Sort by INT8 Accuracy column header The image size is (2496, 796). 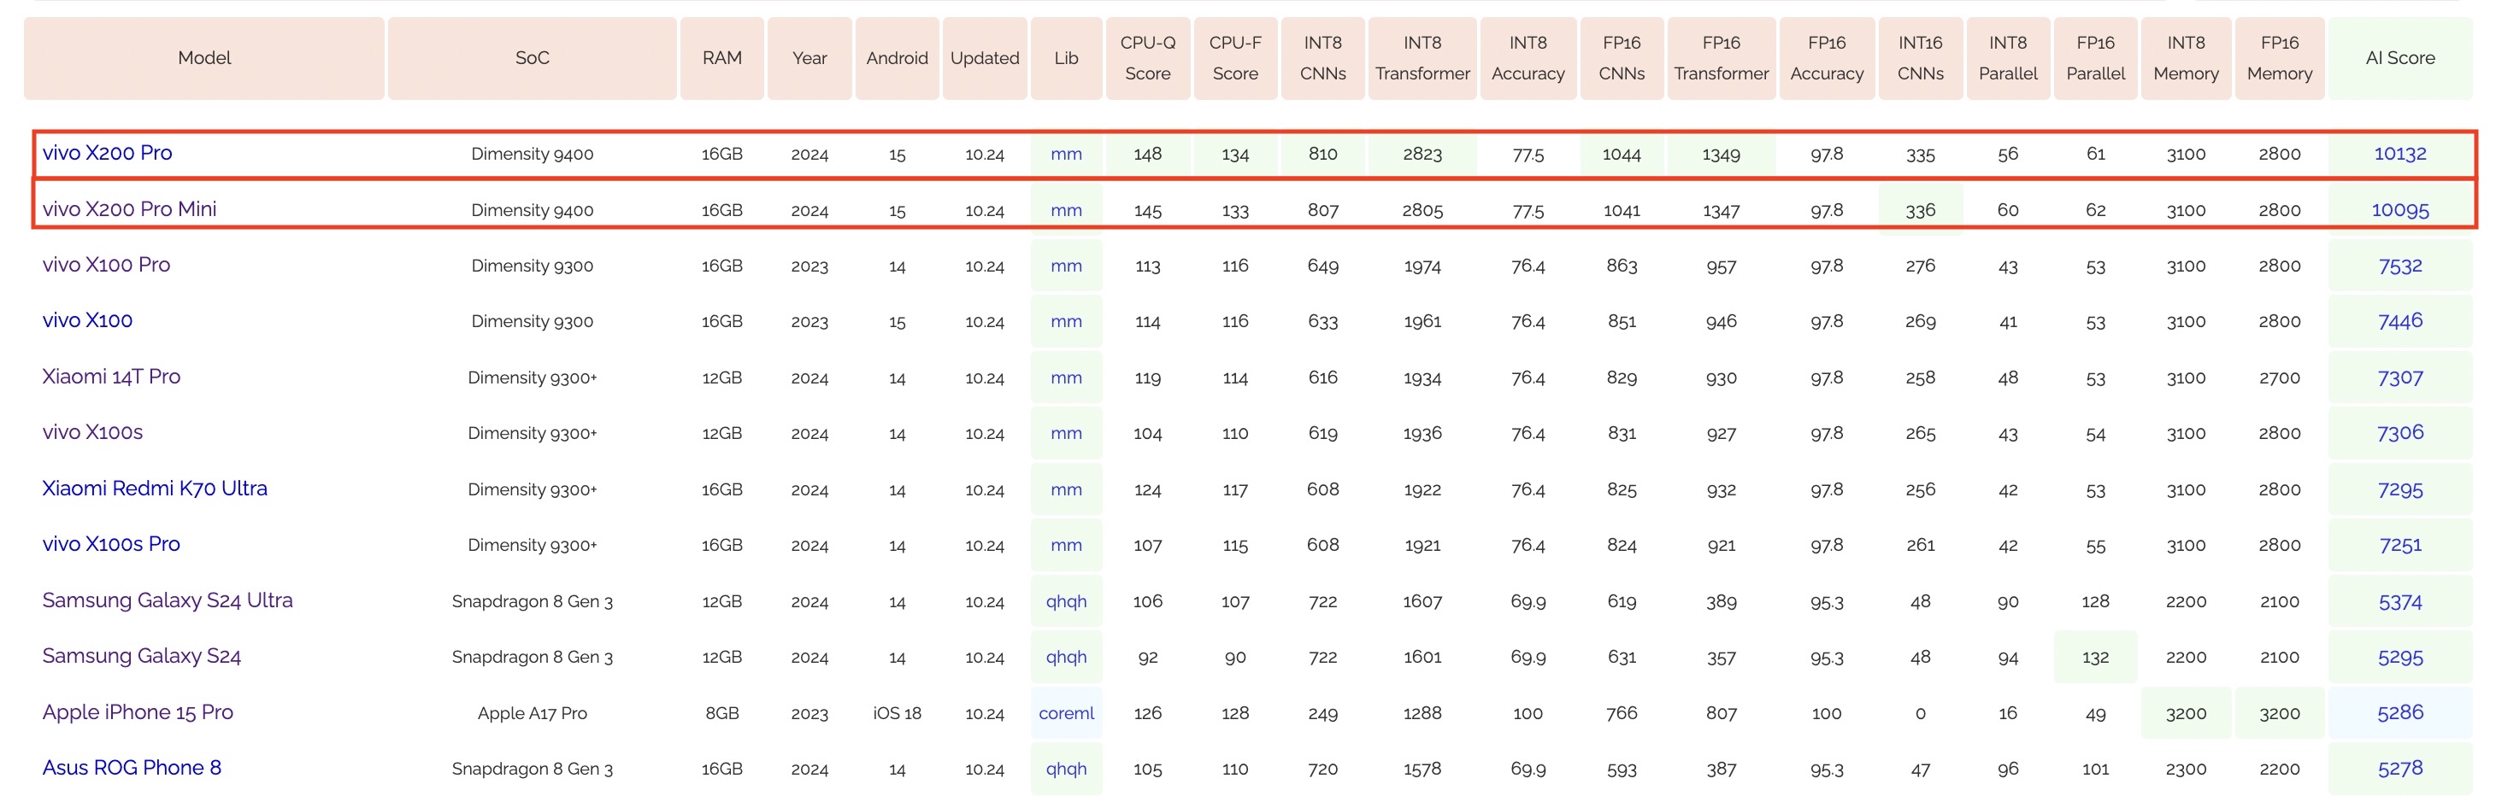[1528, 58]
